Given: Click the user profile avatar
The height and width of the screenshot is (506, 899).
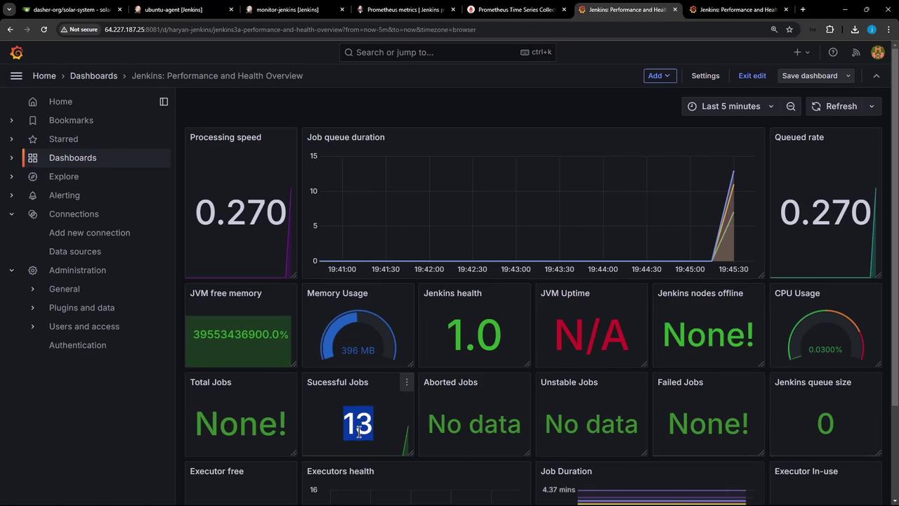Looking at the screenshot, I should (x=877, y=53).
